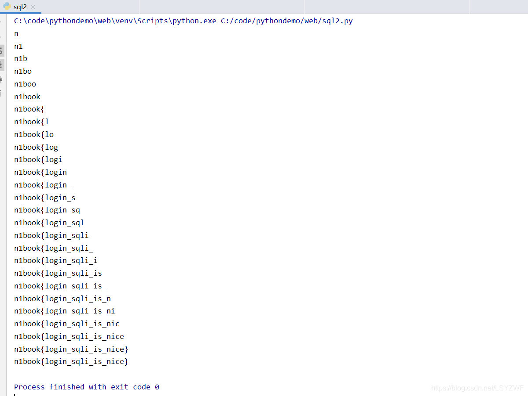The height and width of the screenshot is (396, 528).
Task: Click the python.exe interpreter path in the console
Action: 115,21
